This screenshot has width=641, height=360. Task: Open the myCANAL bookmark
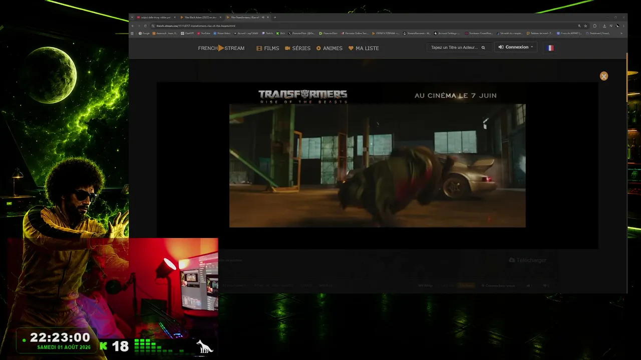pyautogui.click(x=246, y=33)
